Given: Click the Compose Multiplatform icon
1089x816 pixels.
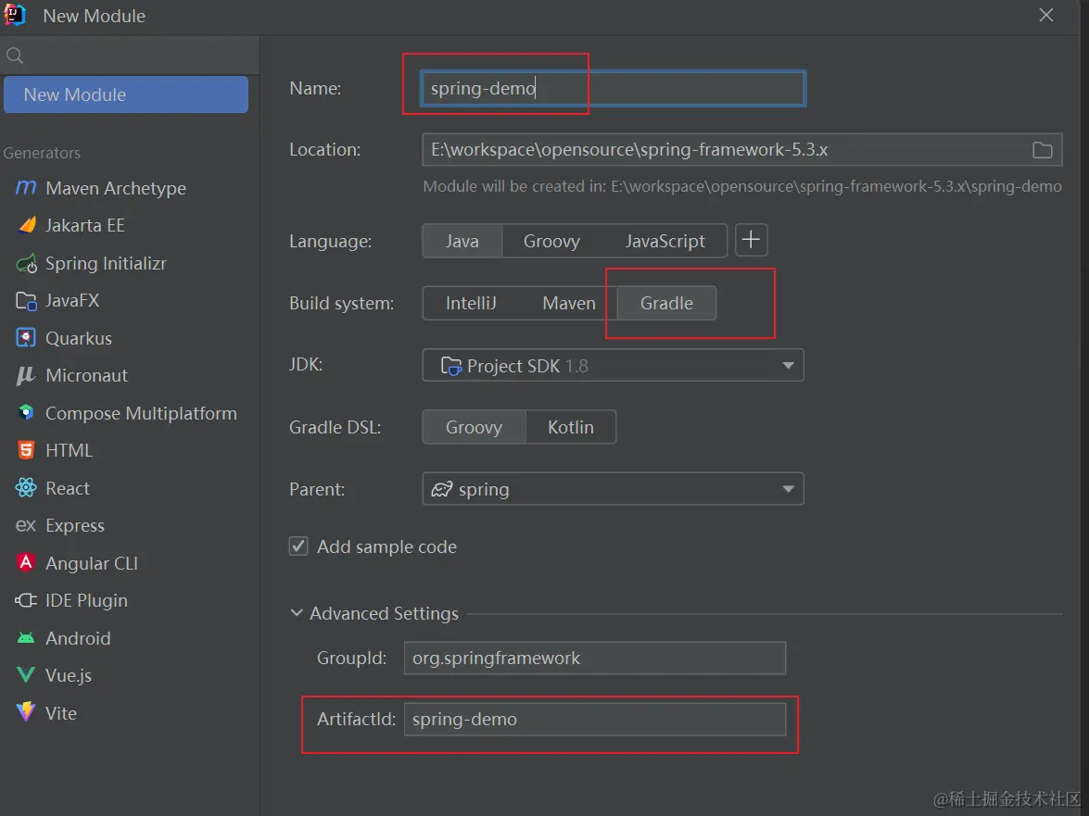Looking at the screenshot, I should (26, 413).
